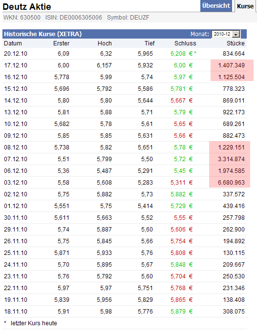The image size is (257, 336).
Task: Click the Erster column header
Action: coord(61,43)
